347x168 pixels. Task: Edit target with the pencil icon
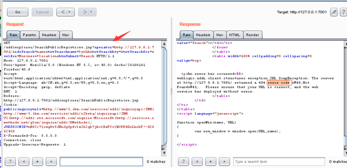tap(334, 12)
